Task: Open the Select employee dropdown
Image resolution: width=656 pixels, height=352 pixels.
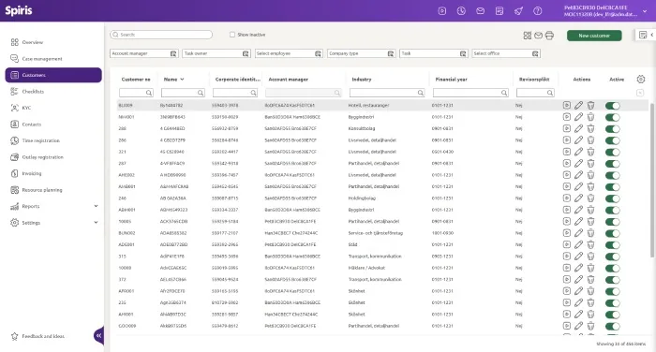Action: (x=289, y=53)
